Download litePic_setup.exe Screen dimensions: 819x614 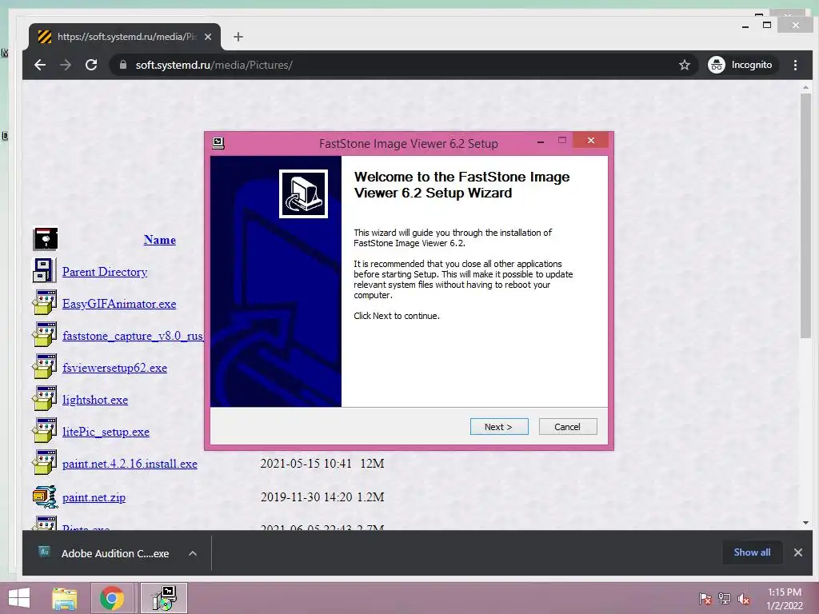106,432
